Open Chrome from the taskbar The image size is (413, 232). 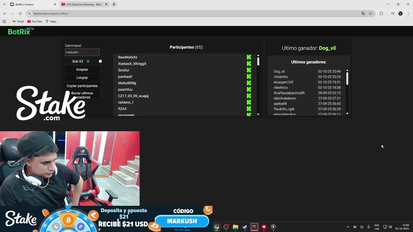[217, 227]
